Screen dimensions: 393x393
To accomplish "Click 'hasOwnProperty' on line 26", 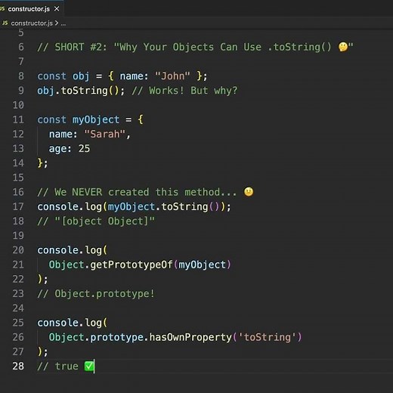I will click(190, 337).
